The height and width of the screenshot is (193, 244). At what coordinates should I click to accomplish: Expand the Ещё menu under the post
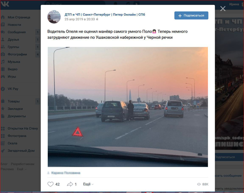88,184
